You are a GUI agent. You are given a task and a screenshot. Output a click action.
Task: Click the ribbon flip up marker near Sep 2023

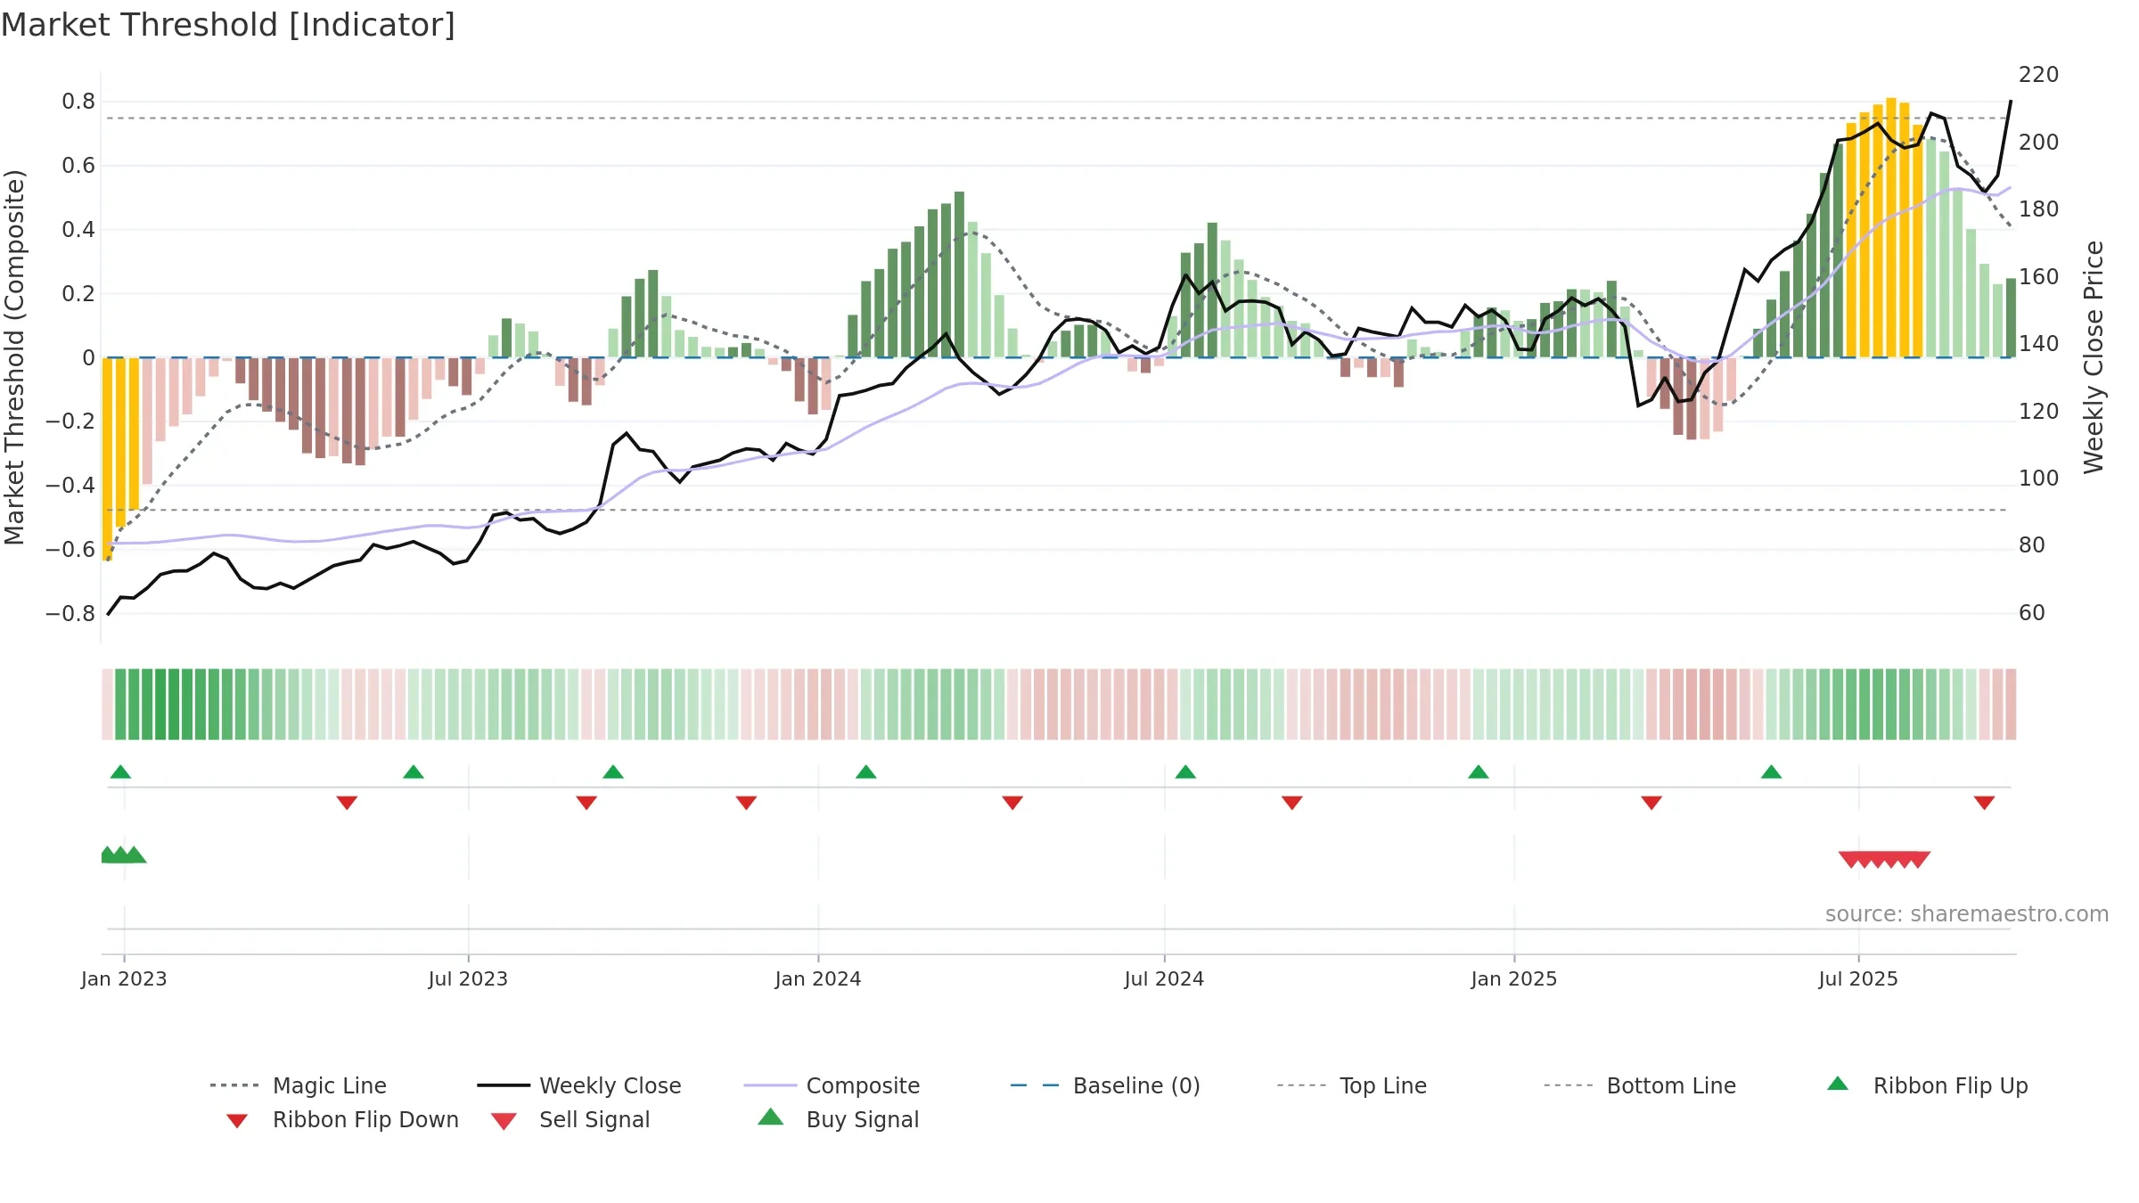pos(613,772)
